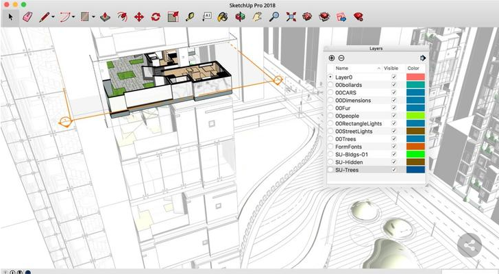Make FormFonts the active layer
This screenshot has height=274, width=499.
(330, 147)
